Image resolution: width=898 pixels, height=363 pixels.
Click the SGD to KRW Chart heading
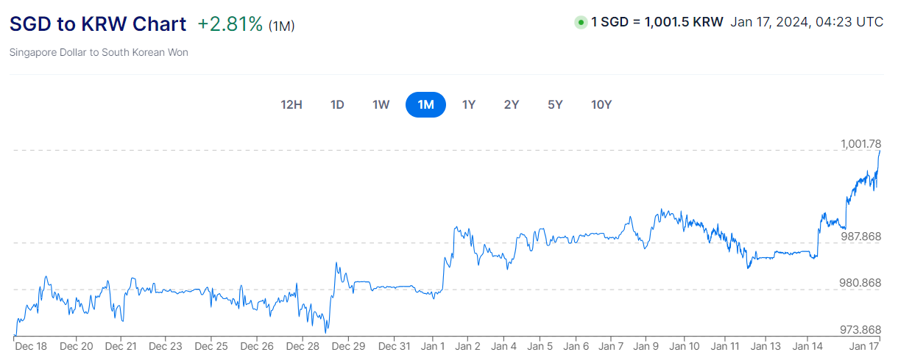tap(98, 24)
